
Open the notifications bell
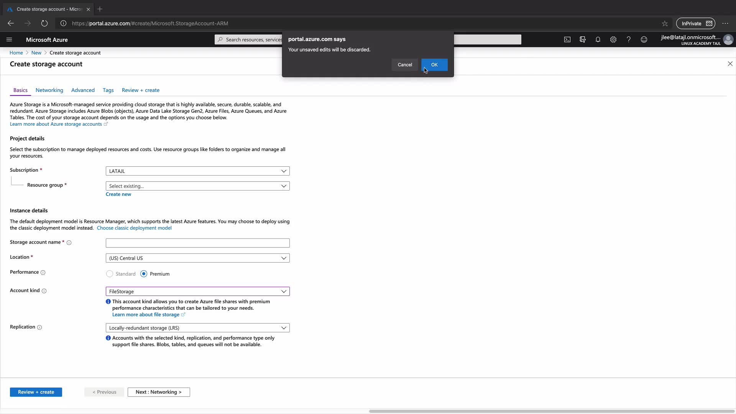(598, 39)
